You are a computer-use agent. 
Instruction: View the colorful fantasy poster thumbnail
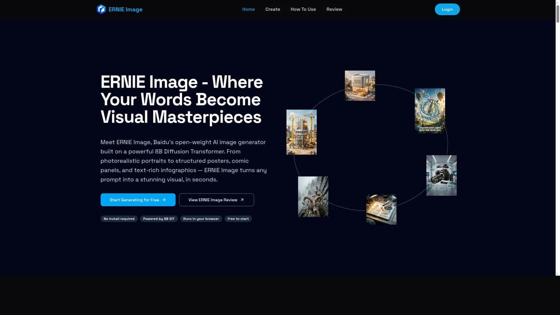point(430,111)
